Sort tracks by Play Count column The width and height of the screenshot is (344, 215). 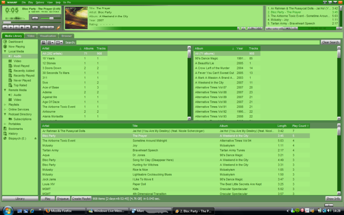(300, 126)
